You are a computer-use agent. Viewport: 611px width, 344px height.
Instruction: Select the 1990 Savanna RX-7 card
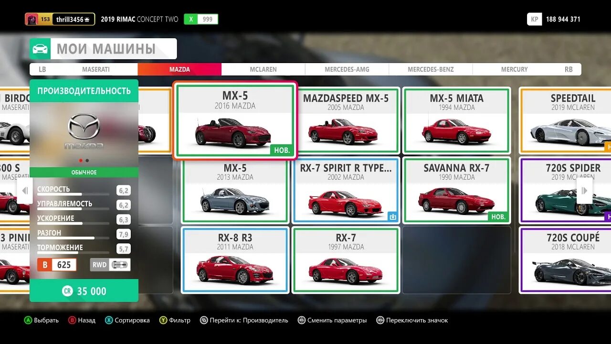457,190
